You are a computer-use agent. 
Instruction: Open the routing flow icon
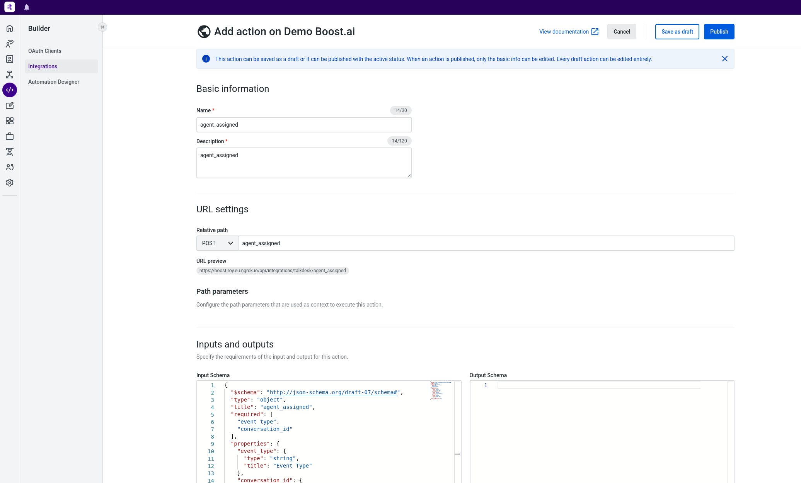coord(10,75)
